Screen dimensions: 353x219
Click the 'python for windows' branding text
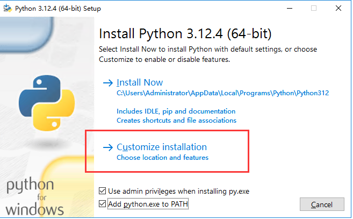click(x=34, y=196)
